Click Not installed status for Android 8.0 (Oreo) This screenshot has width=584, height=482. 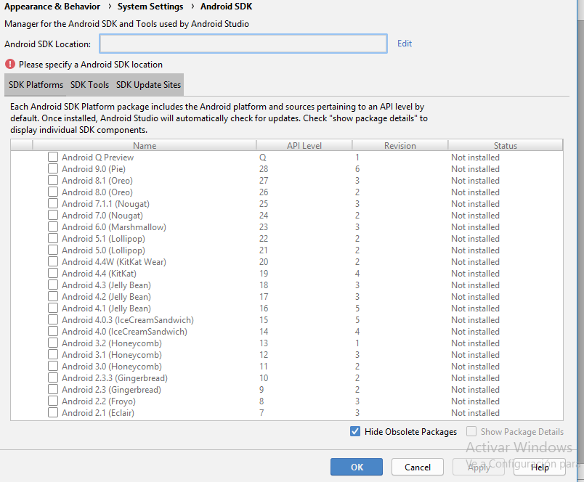pos(475,192)
